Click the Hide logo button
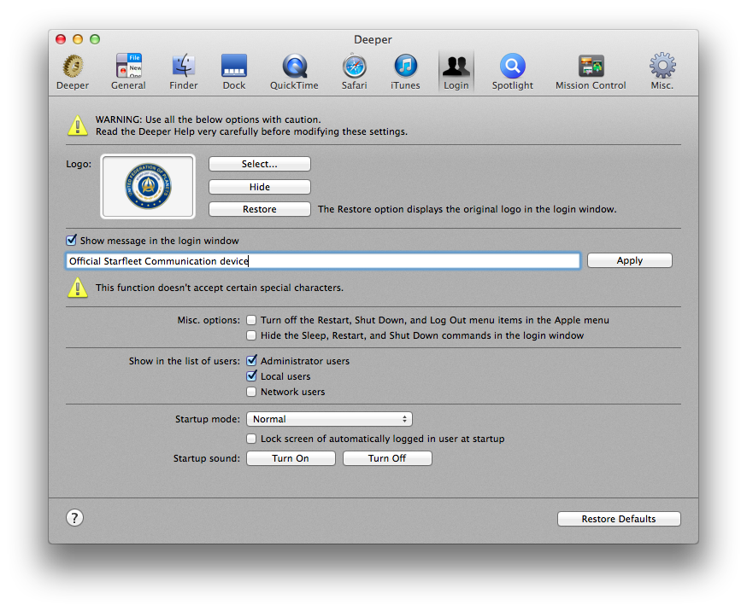The image size is (747, 611). coord(260,187)
